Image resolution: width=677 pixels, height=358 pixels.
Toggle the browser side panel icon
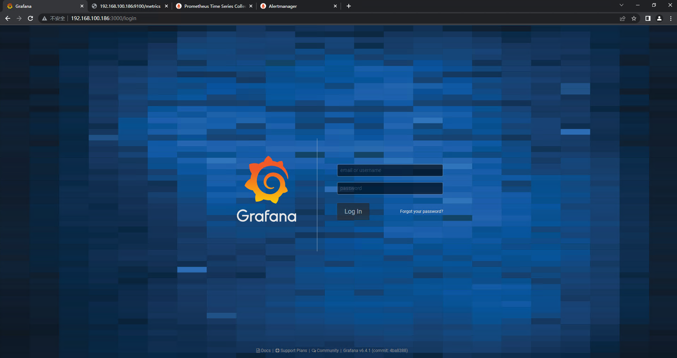tap(648, 18)
